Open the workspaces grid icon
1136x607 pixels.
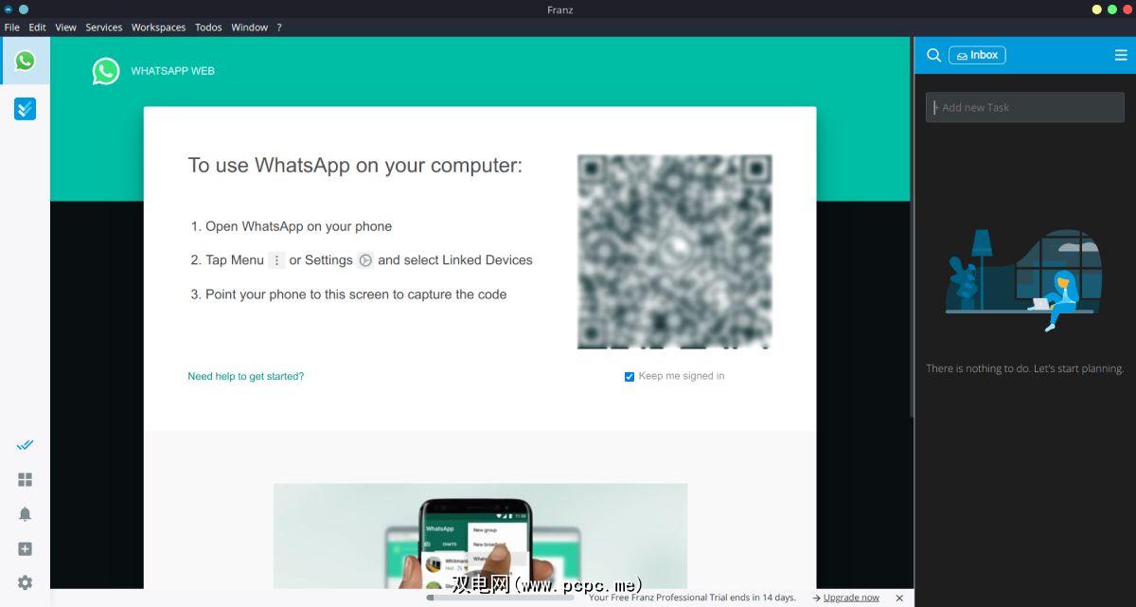pyautogui.click(x=25, y=480)
